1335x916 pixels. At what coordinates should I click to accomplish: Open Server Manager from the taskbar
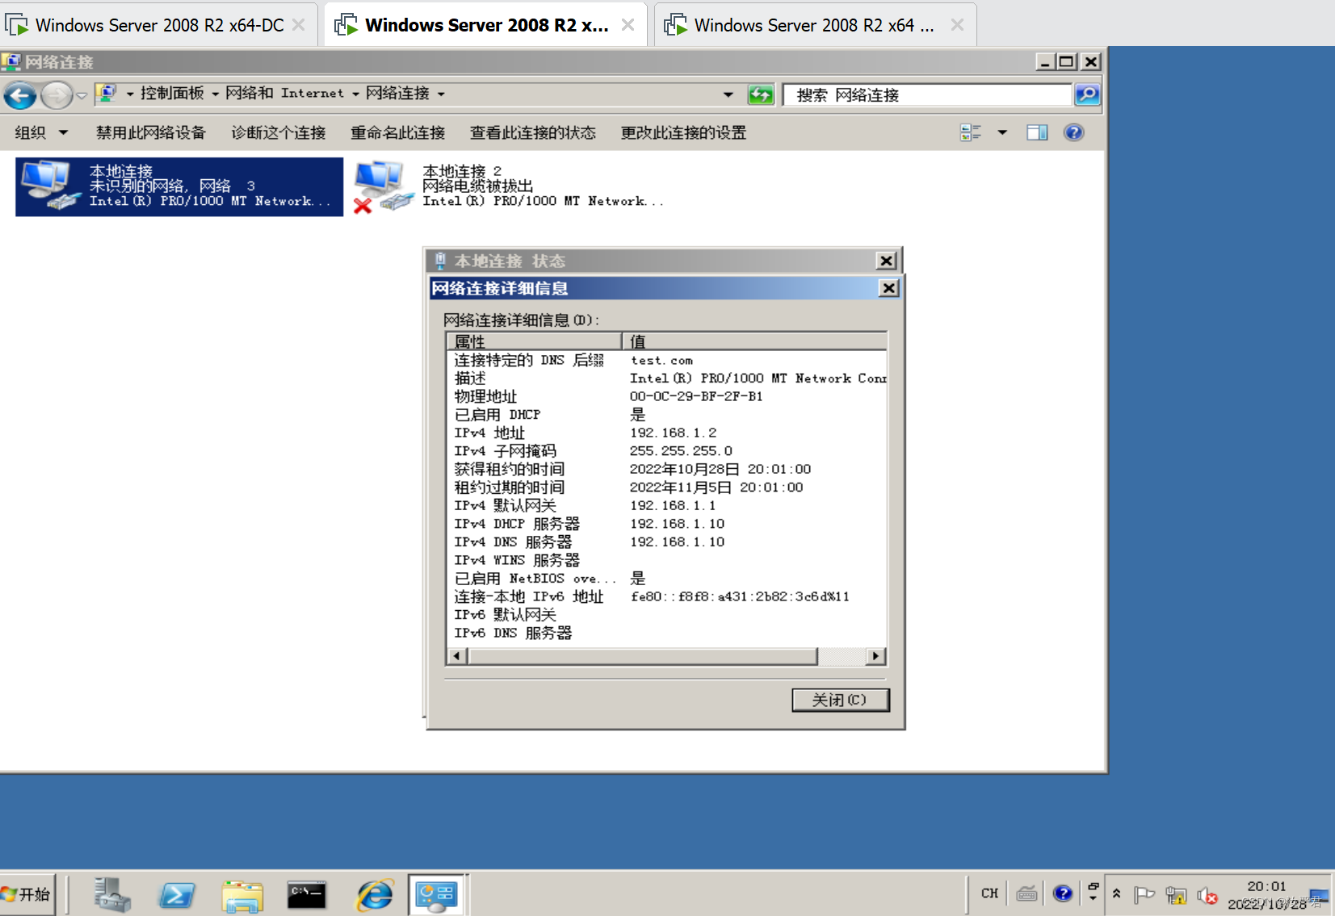click(x=111, y=894)
